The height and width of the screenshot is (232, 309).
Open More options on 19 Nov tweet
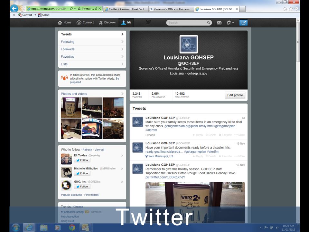point(239,156)
